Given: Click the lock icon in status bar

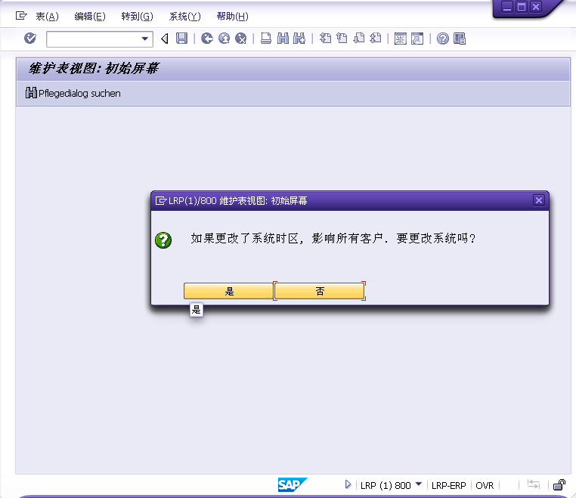Looking at the screenshot, I should click(559, 485).
